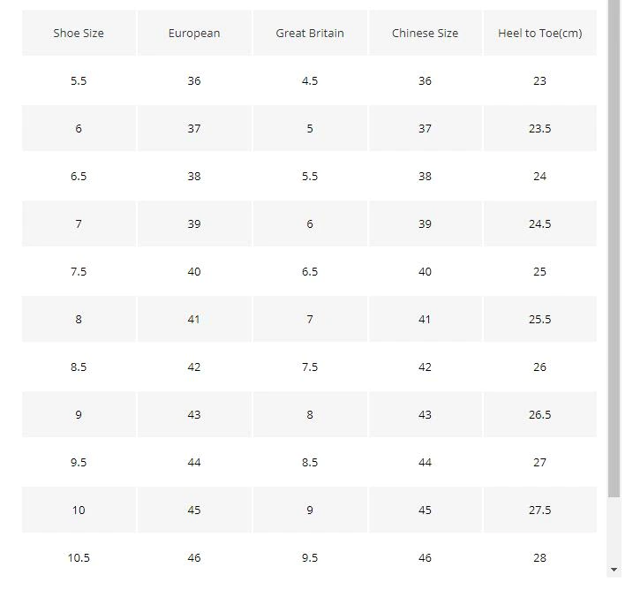
Task: Select the European column header
Action: point(194,33)
